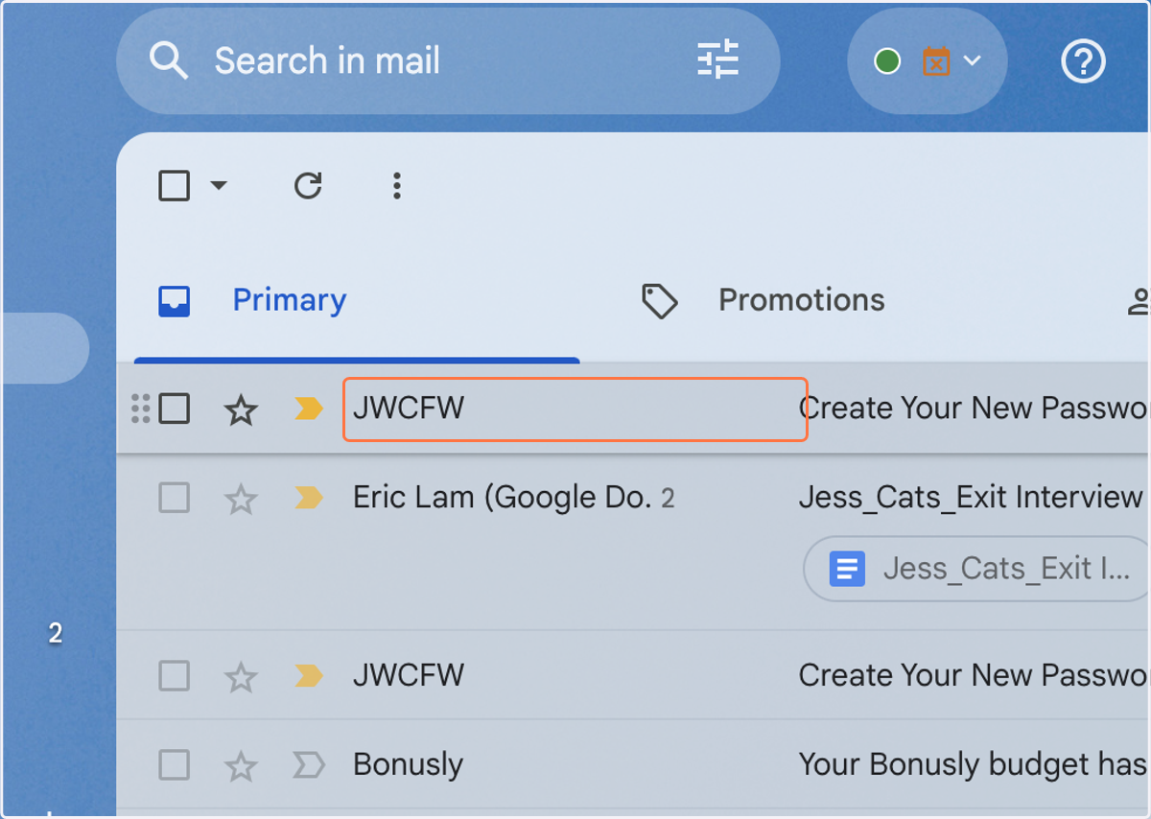
Task: Tick the select all messages checkbox
Action: pyautogui.click(x=174, y=185)
